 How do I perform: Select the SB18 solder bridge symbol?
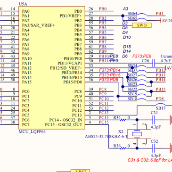142,100
